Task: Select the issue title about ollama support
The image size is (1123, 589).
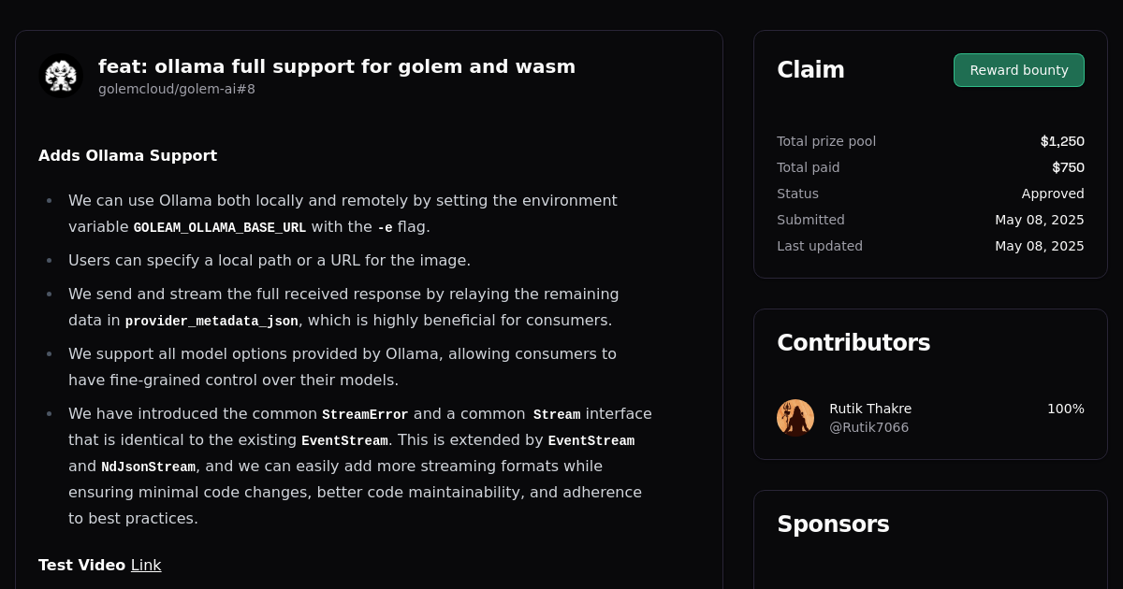Action: pos(337,66)
